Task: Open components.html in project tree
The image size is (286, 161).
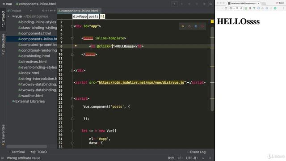Action: pyautogui.click(x=34, y=34)
